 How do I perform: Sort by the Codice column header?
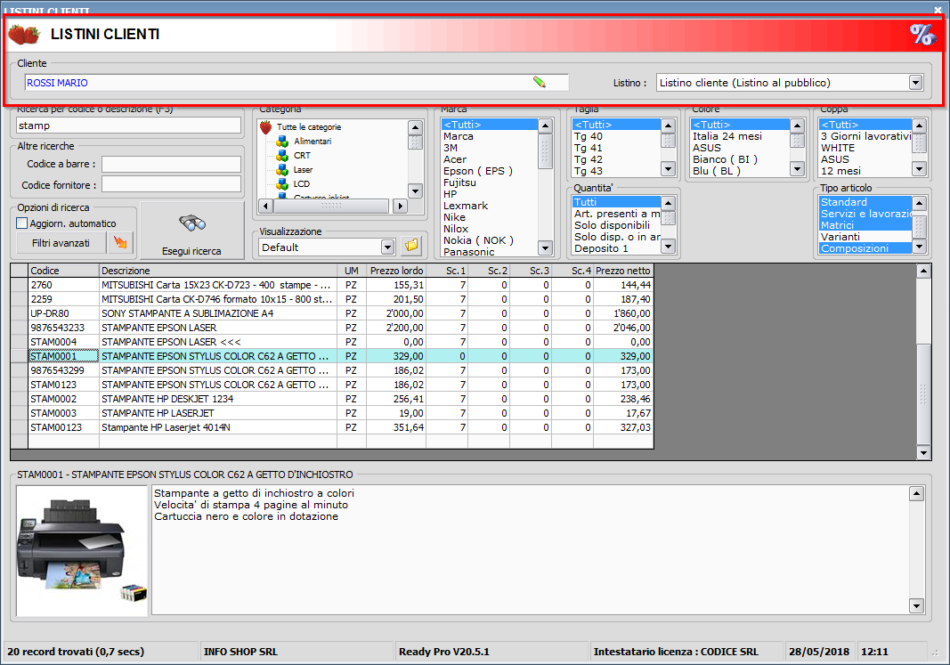point(63,271)
